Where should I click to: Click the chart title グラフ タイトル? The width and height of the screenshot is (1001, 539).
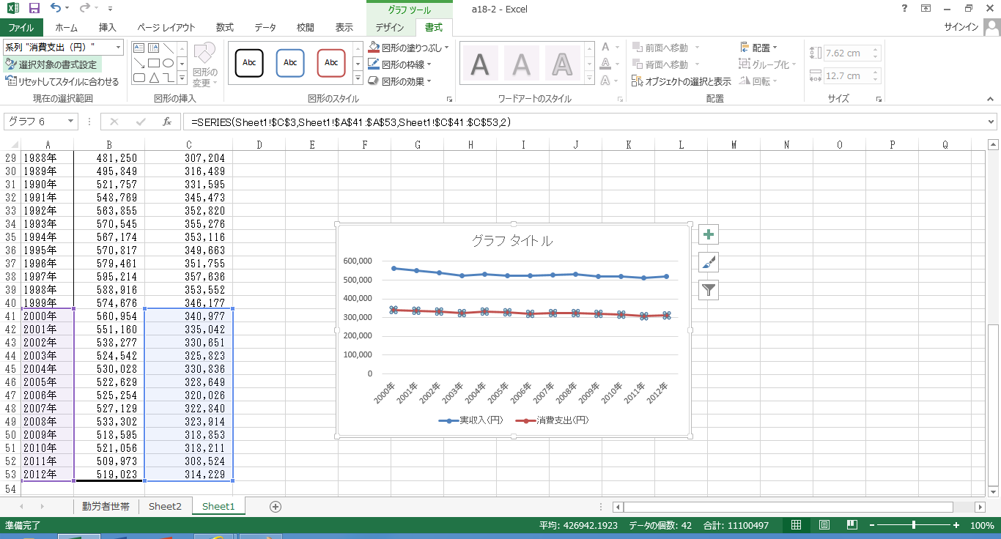512,241
